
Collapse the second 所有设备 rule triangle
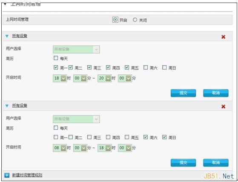(x=7, y=106)
